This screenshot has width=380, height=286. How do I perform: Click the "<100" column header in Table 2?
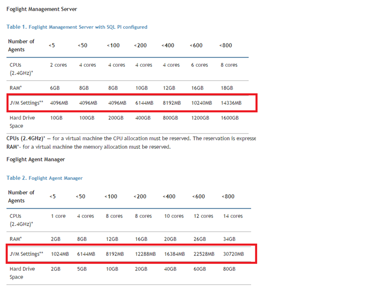[x=111, y=197]
